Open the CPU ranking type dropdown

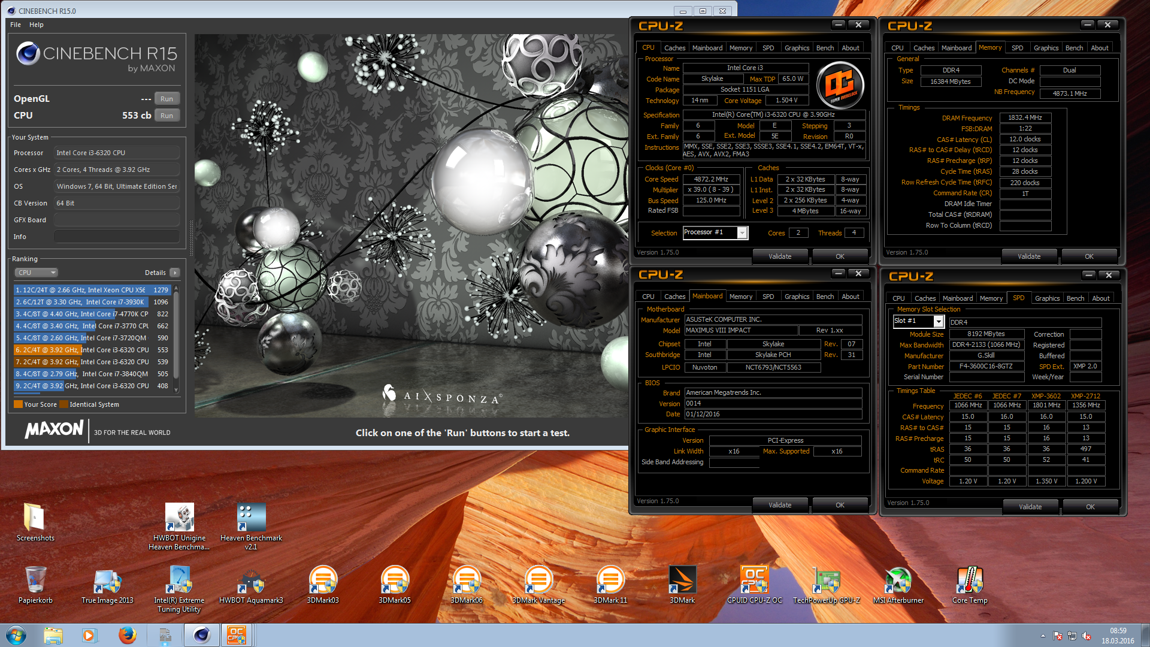36,273
